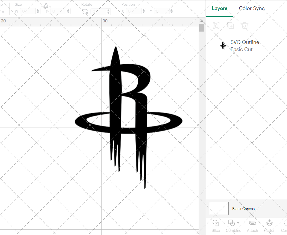Image resolution: width=287 pixels, height=235 pixels.
Task: Click the duplicate layer icon
Action: pyautogui.click(x=230, y=26)
